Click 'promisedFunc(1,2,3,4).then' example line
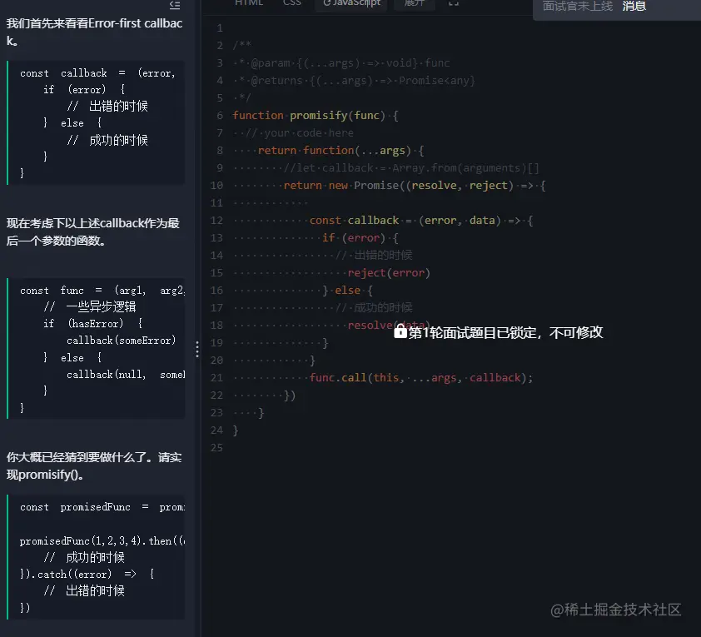The width and height of the screenshot is (701, 637). tap(102, 541)
